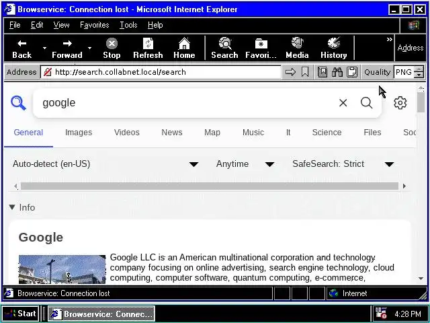Image resolution: width=430 pixels, height=323 pixels.
Task: Click the Internet zone status bar icon
Action: click(x=334, y=293)
